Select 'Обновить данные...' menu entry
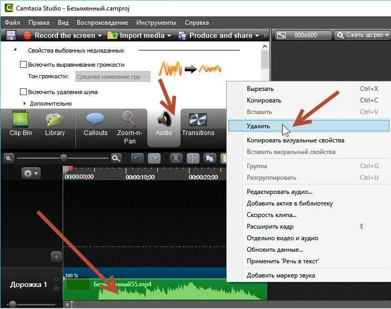This screenshot has height=309, width=391. point(309,249)
